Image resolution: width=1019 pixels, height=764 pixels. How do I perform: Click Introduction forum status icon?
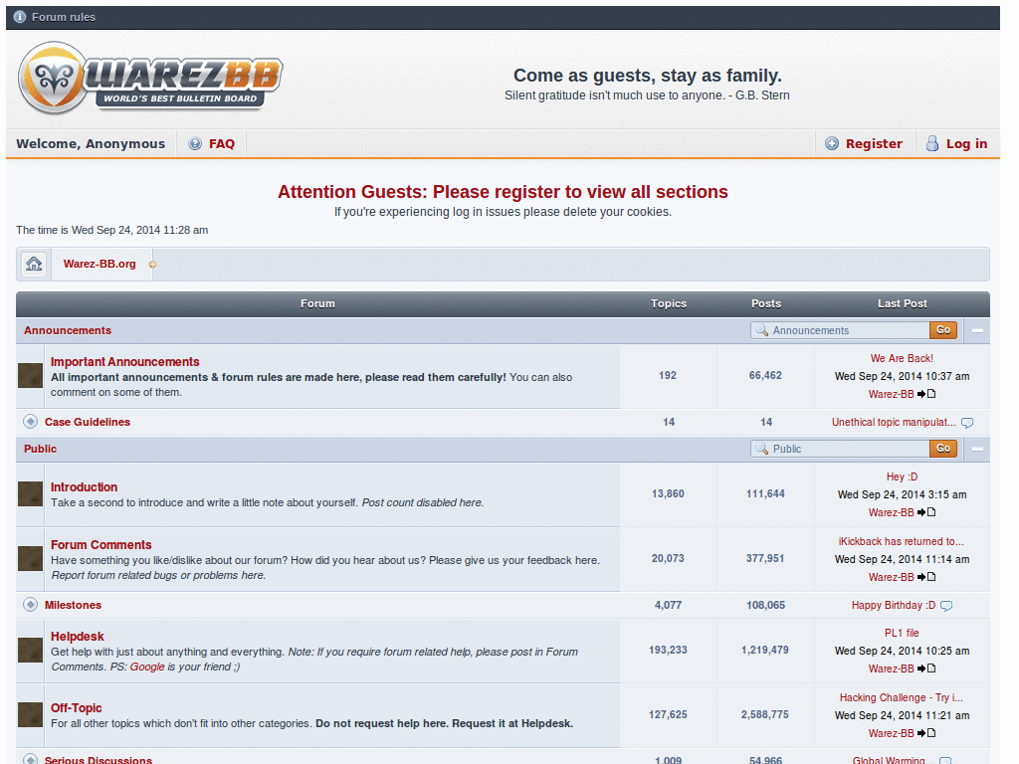[x=30, y=493]
